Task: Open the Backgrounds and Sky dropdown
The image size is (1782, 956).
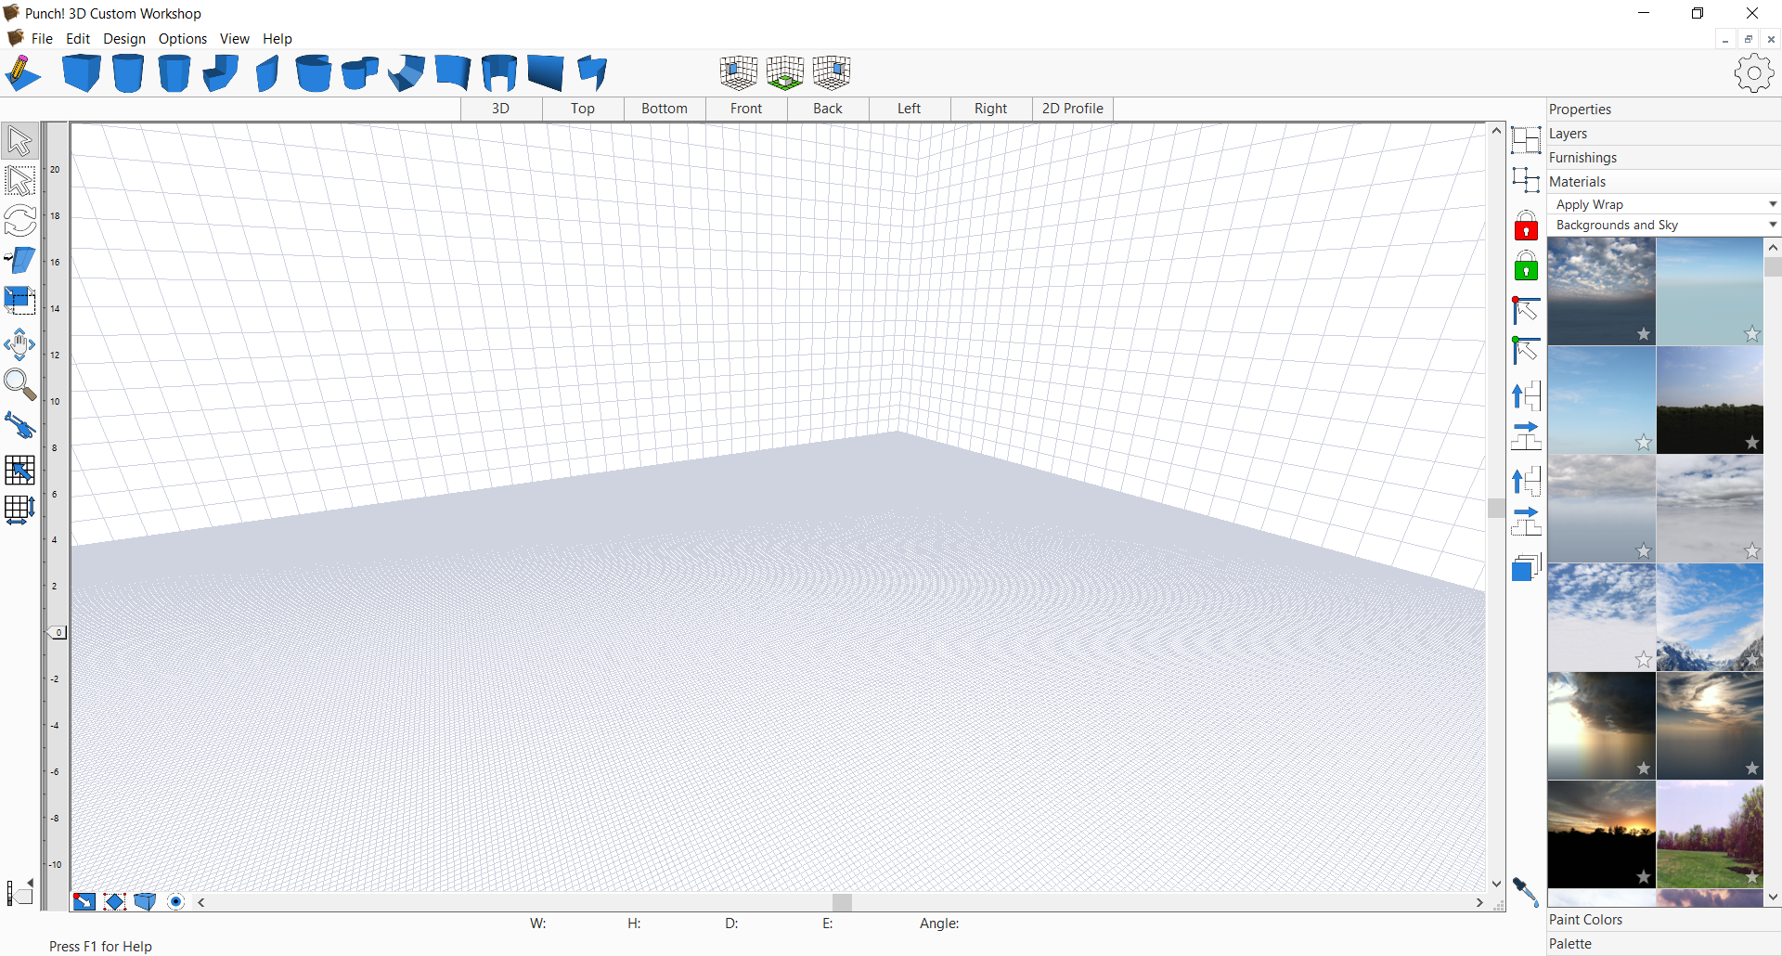Action: 1664,225
